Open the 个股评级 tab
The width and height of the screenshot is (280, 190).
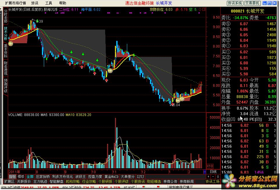tap(121, 182)
